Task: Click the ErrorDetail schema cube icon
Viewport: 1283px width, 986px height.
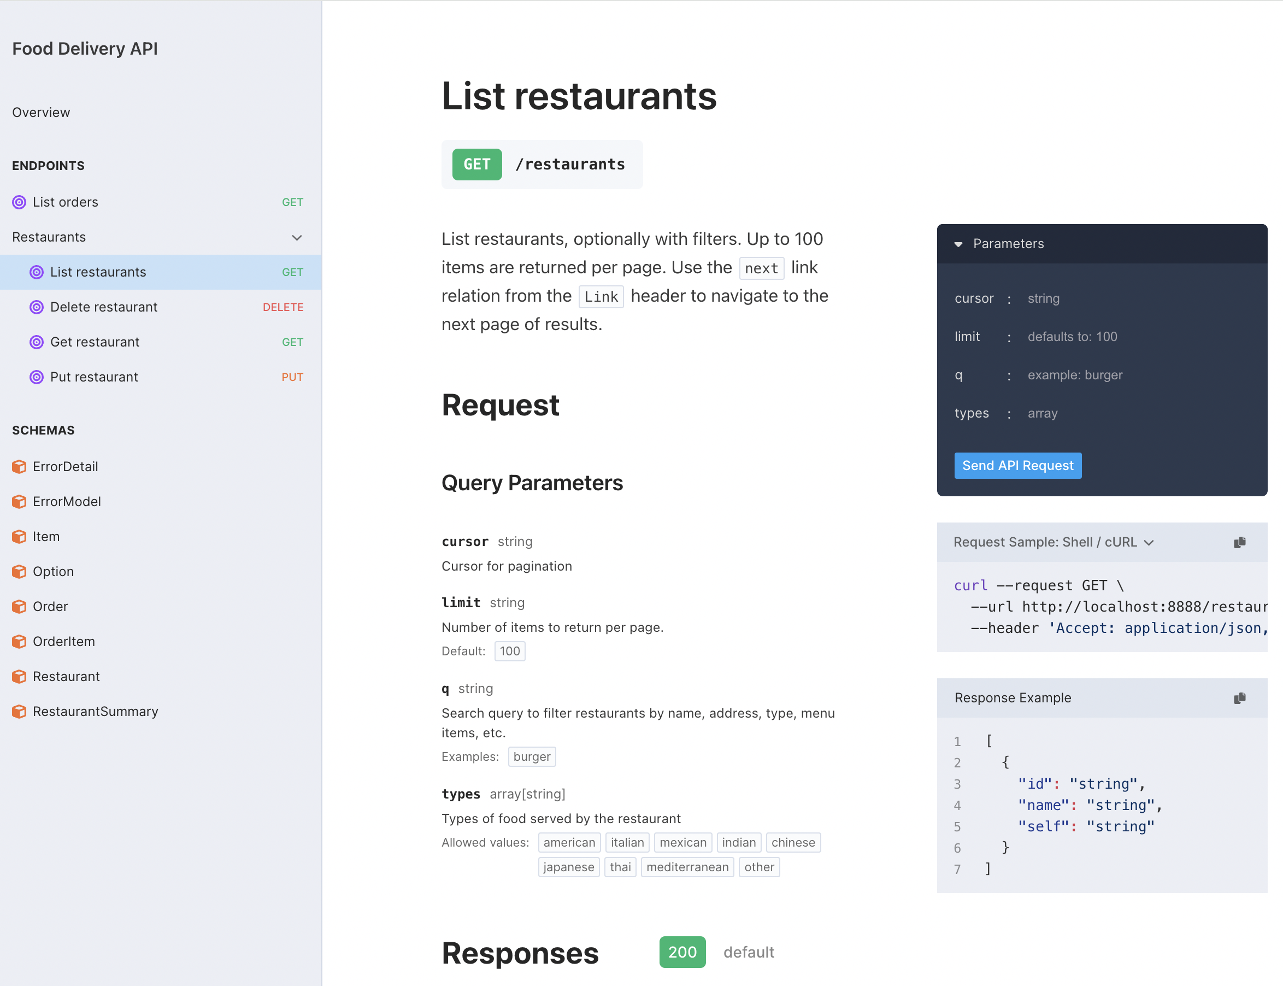Action: (19, 467)
